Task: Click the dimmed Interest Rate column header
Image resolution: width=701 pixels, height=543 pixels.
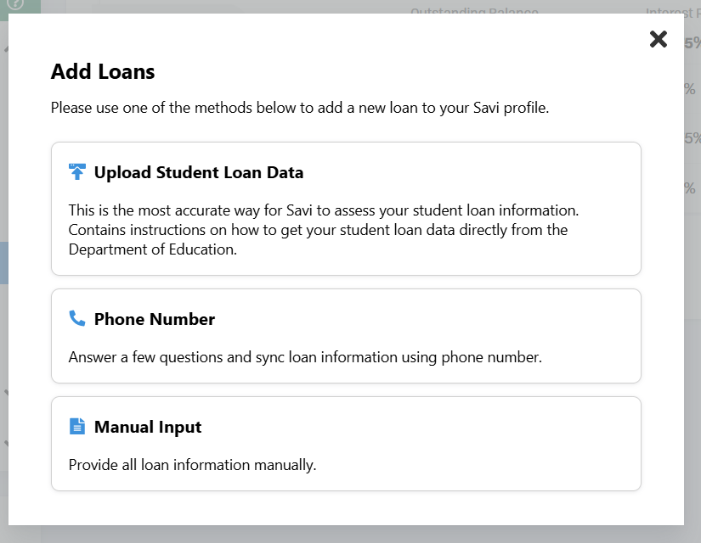Action: (673, 10)
